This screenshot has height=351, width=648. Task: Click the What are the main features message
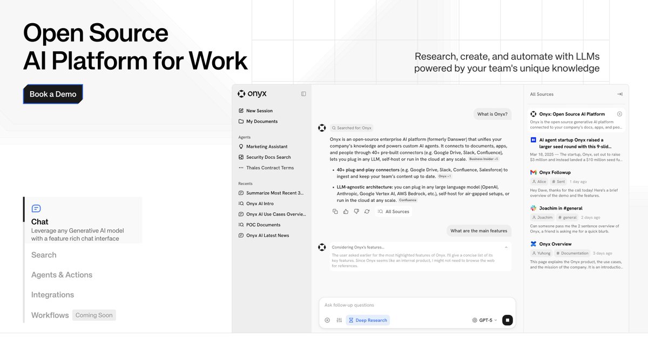pos(478,231)
